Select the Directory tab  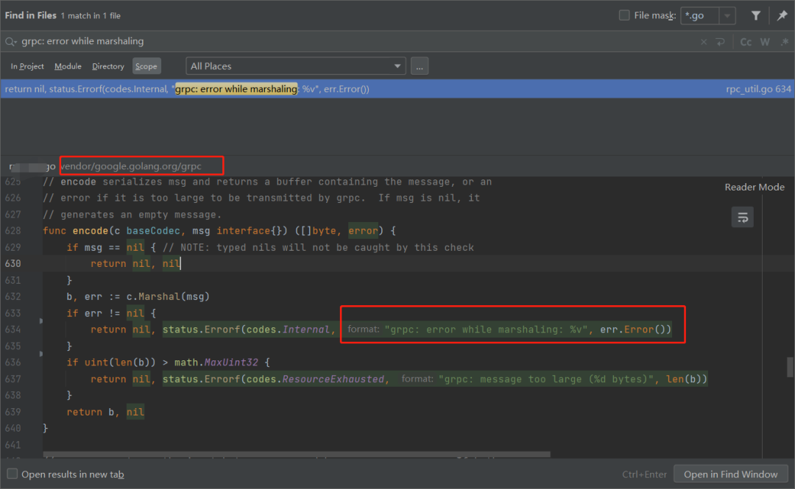108,66
